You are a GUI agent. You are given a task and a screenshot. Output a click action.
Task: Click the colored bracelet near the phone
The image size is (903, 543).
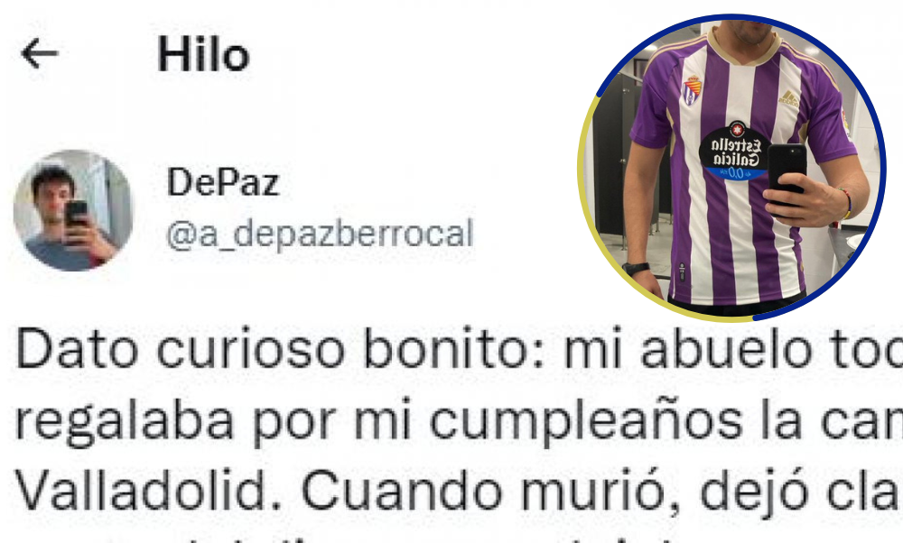(845, 203)
